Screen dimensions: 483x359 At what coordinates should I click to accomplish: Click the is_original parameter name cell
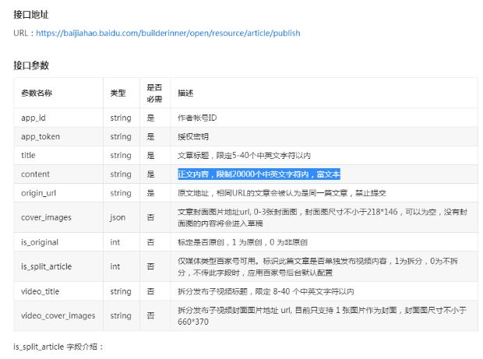click(40, 242)
